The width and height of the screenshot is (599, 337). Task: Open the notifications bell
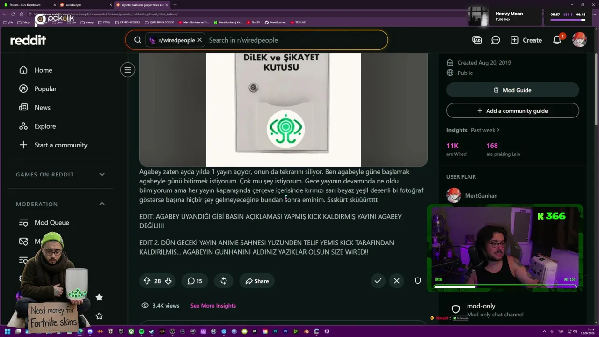pyautogui.click(x=557, y=40)
